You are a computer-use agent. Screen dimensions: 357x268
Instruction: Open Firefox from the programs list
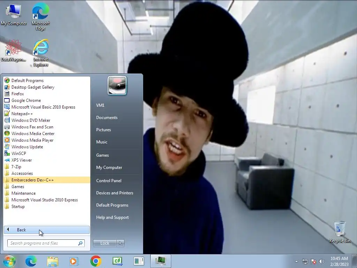(x=47, y=94)
